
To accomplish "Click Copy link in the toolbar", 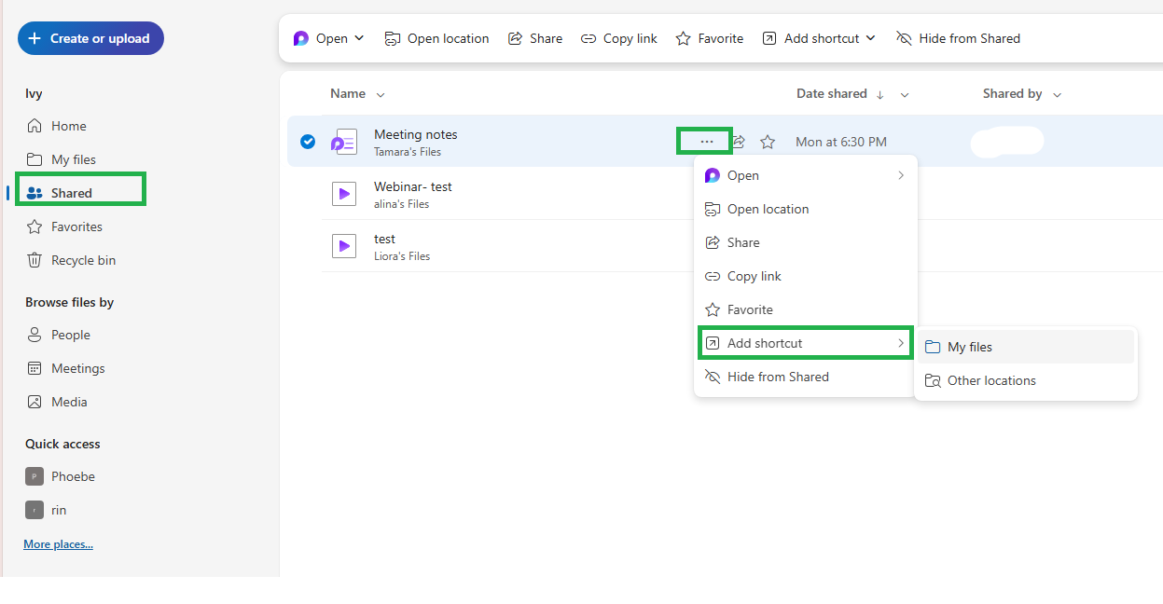I will click(x=619, y=38).
